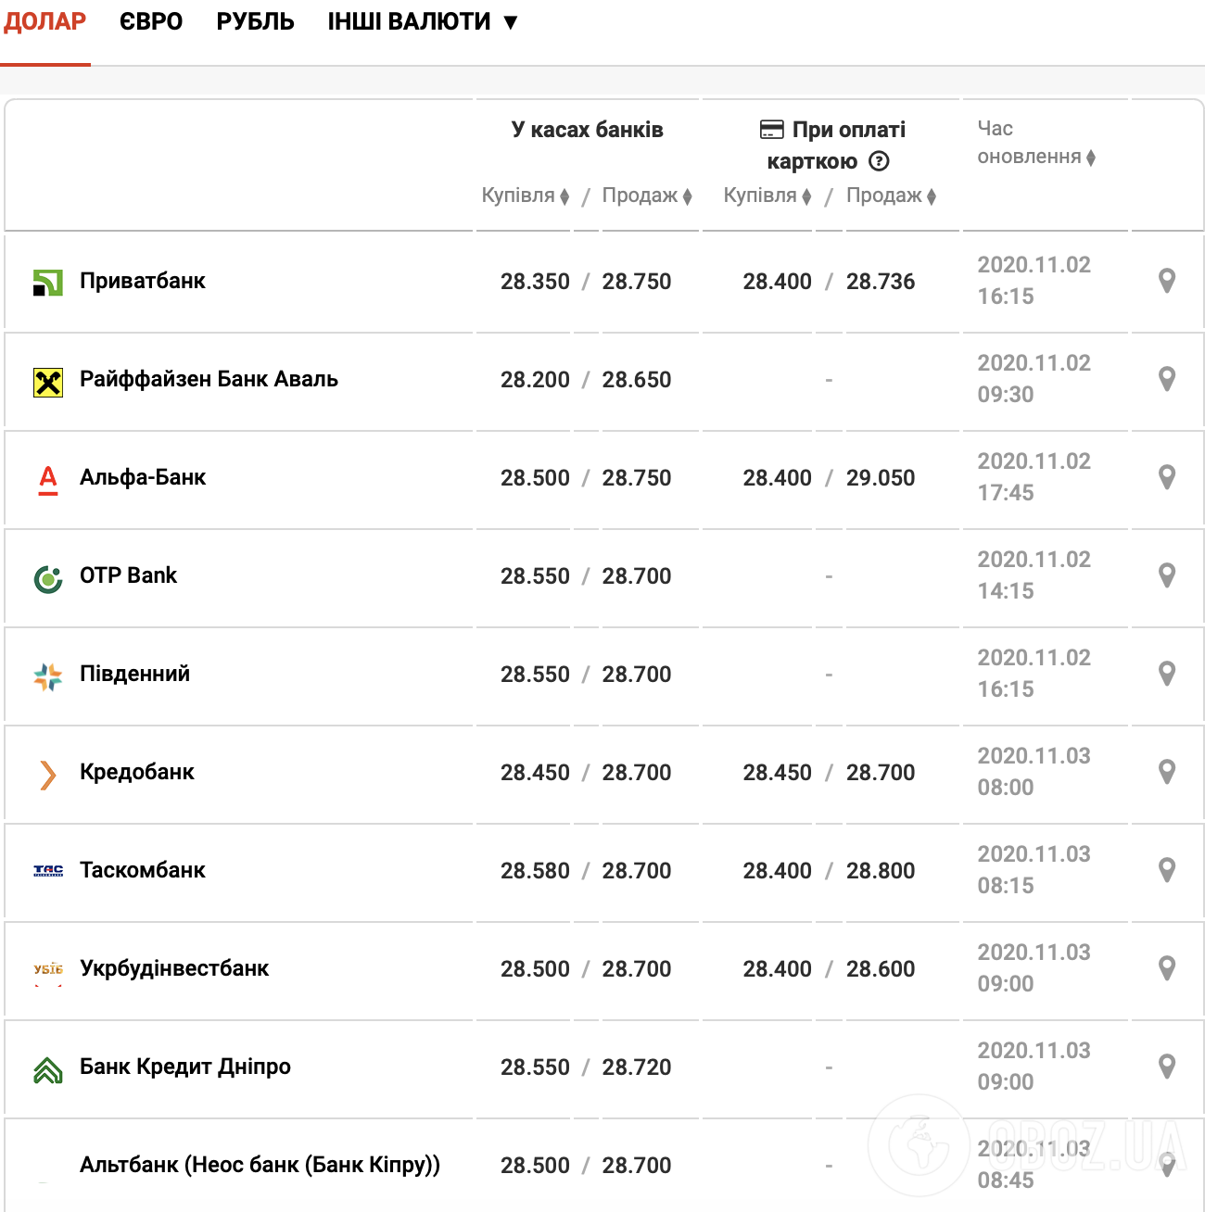Click the Південний bank logo icon
The height and width of the screenshot is (1212, 1205).
[x=48, y=677]
